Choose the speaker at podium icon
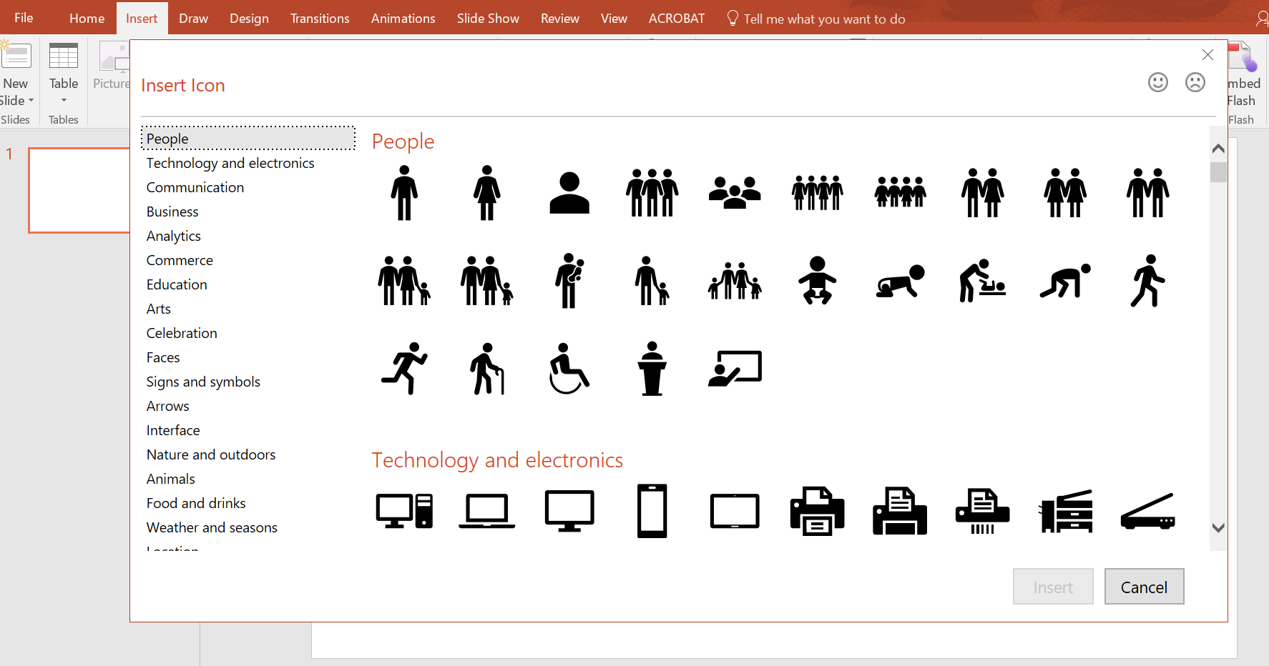This screenshot has height=666, width=1269. (x=652, y=369)
